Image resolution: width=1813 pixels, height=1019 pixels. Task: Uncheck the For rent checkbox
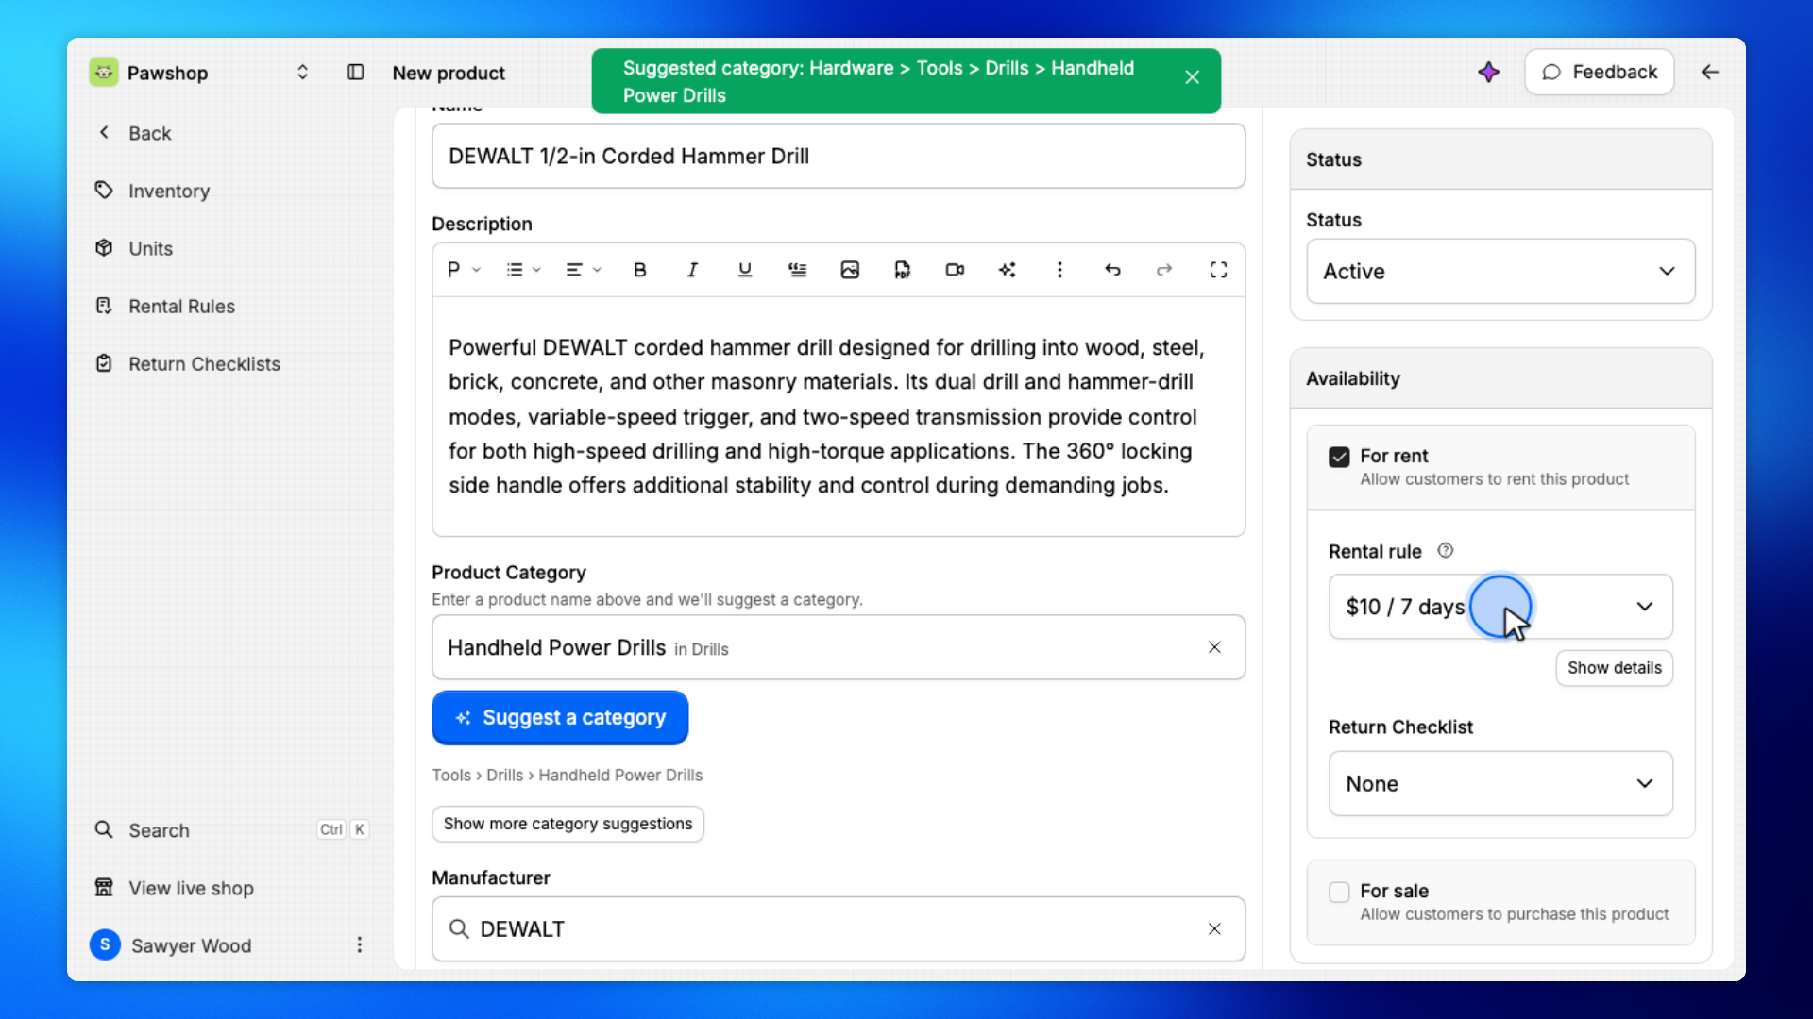1339,458
